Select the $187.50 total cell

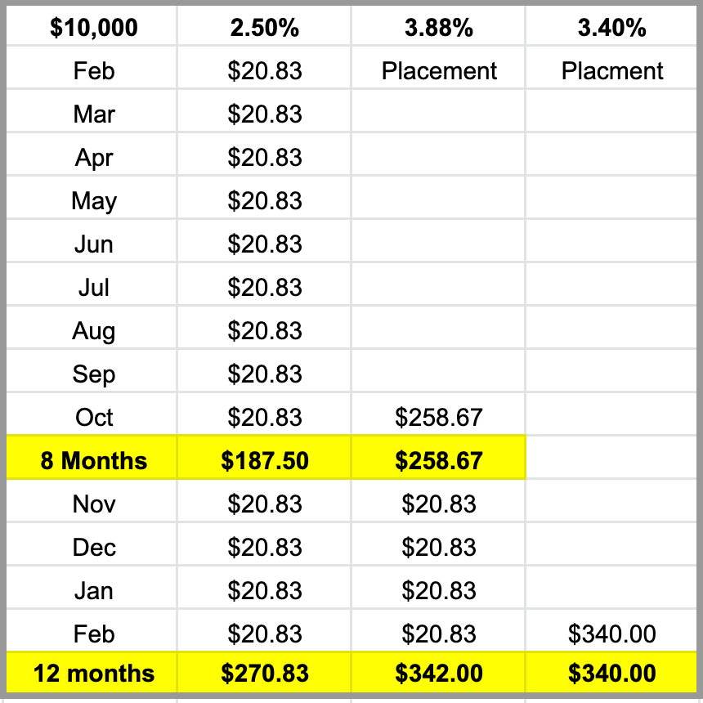[x=265, y=461]
